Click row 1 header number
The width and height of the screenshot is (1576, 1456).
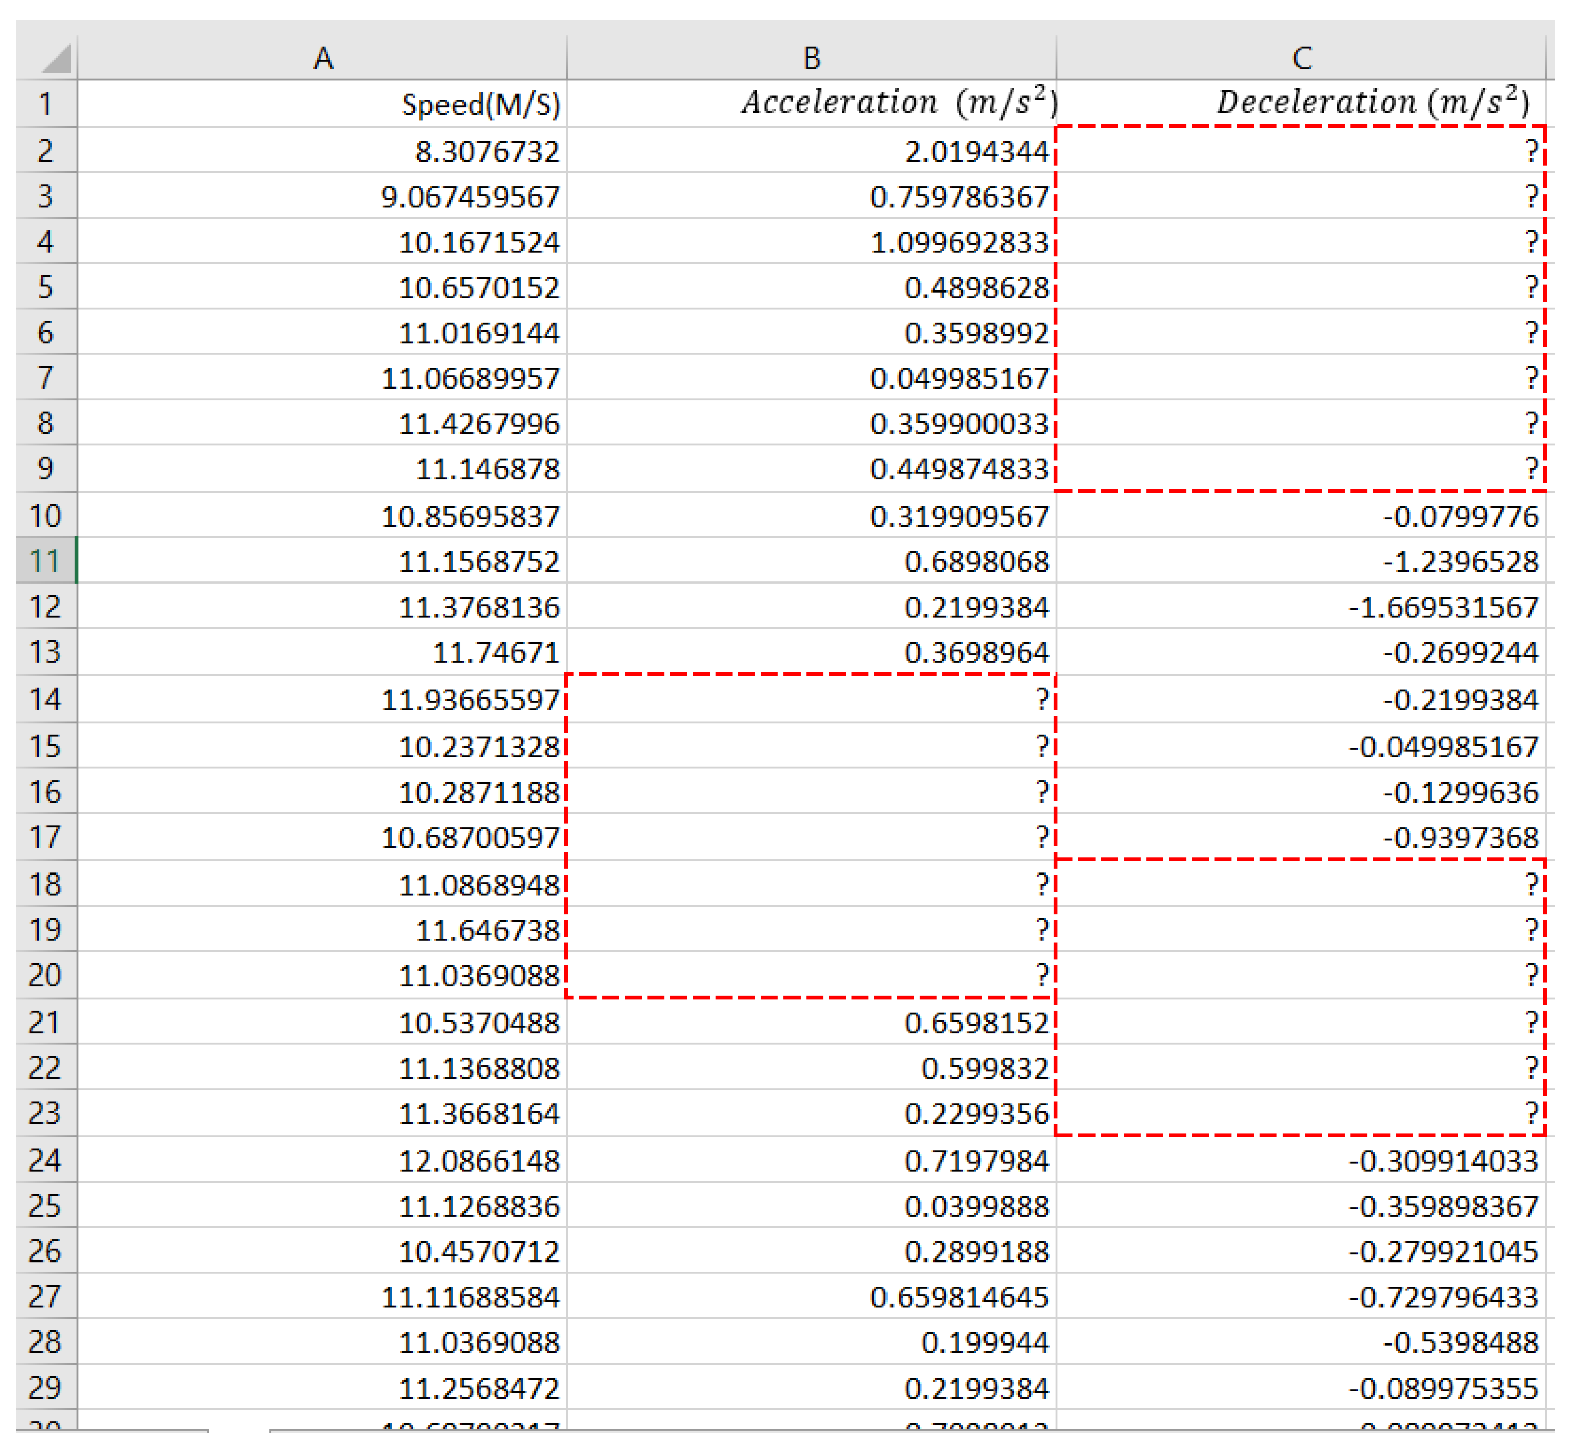click(46, 104)
